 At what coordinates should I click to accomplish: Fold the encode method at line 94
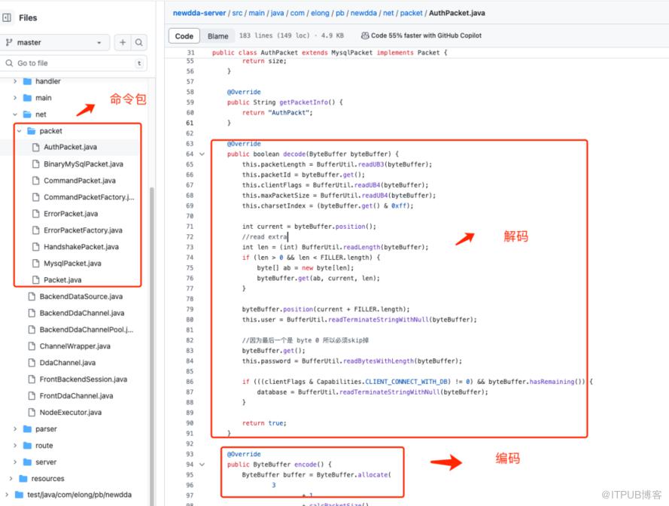(x=202, y=465)
